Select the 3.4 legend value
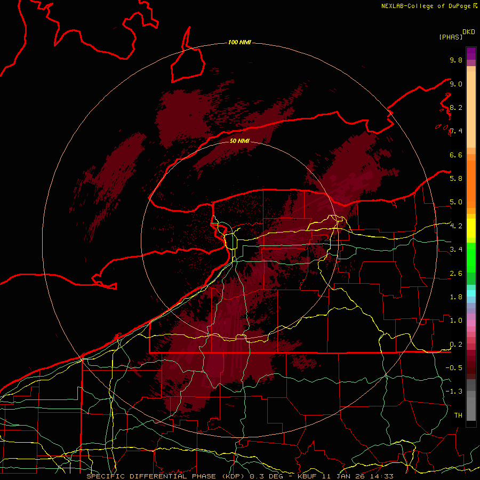 coord(456,250)
